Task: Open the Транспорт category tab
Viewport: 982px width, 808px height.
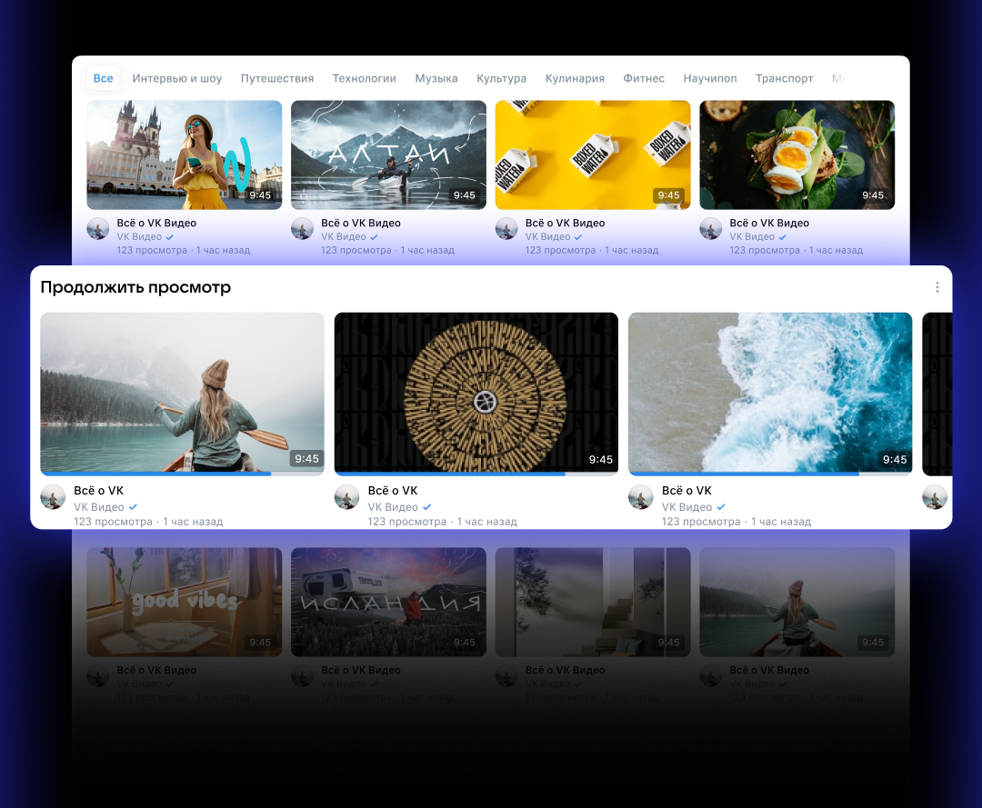Action: [784, 78]
